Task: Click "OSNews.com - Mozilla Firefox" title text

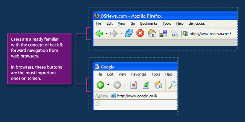Action: pyautogui.click(x=131, y=16)
